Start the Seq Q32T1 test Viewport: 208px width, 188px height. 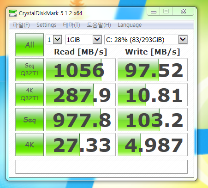click(30, 70)
